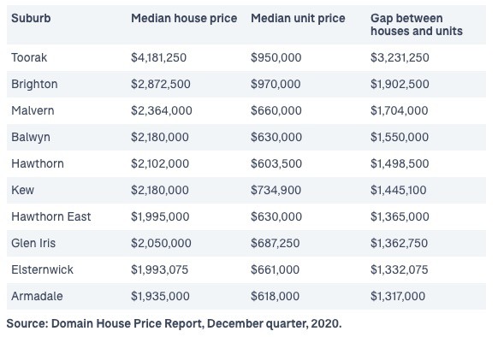Select Brighton in the suburb column

[x=34, y=84]
